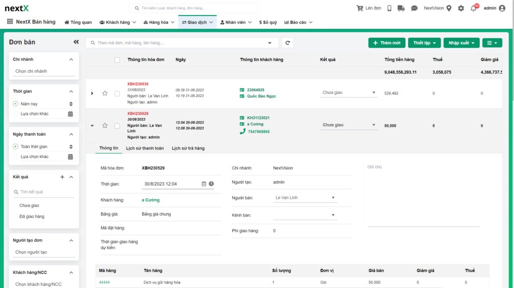This screenshot has height=288, width=514.
Task: Switch to Lịch sử thanh toán tab
Action: click(x=145, y=148)
